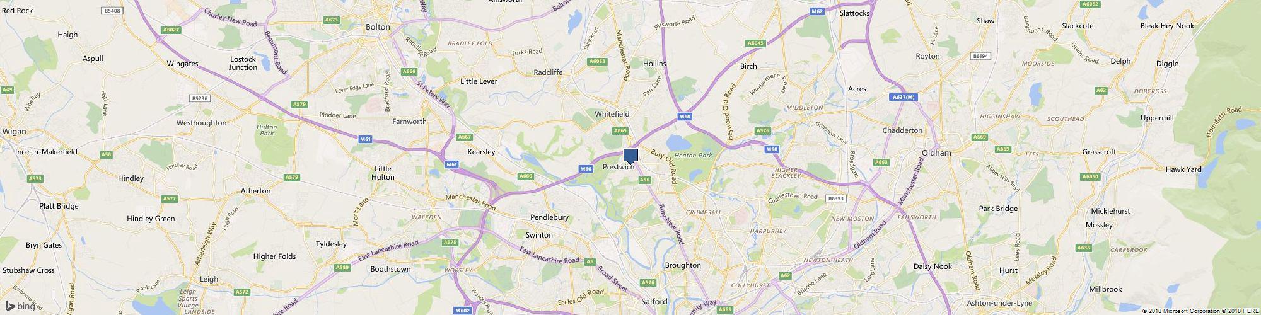Click the M61 motorway shield near Kearsley
Viewport: 1261px width, 315px height.
click(x=451, y=164)
